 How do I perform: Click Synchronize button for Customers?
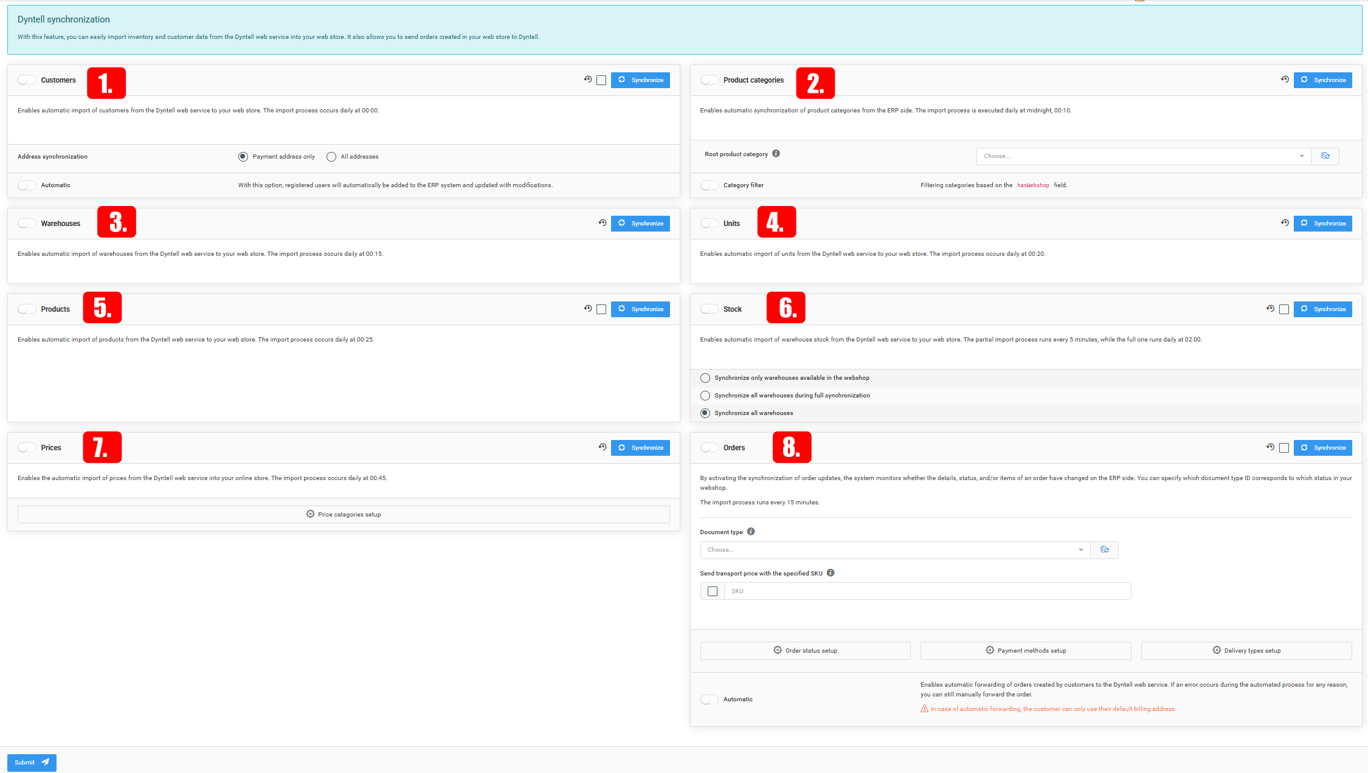[x=640, y=80]
